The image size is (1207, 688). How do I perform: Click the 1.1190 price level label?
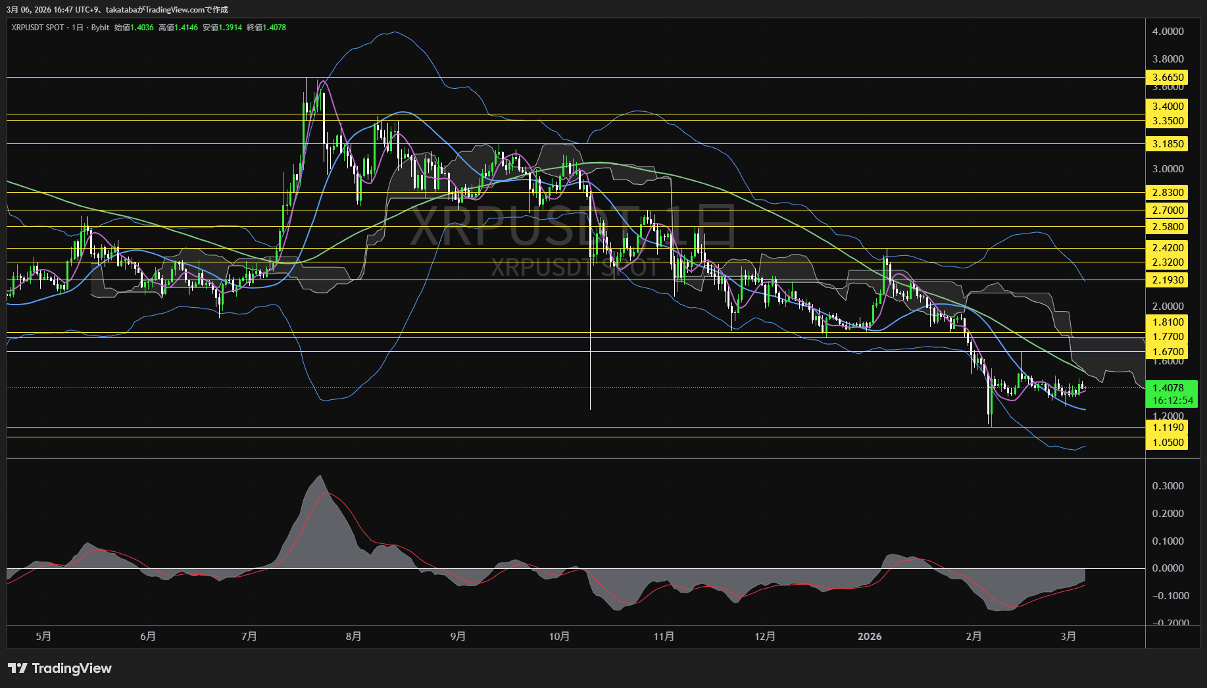click(1167, 428)
